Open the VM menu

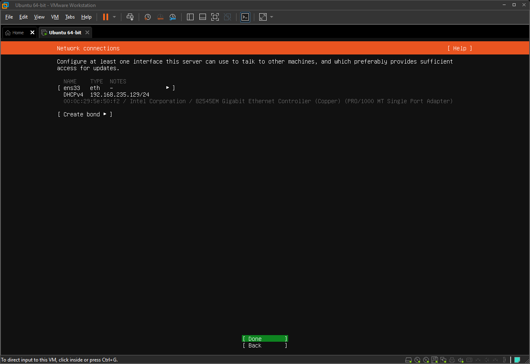(55, 17)
